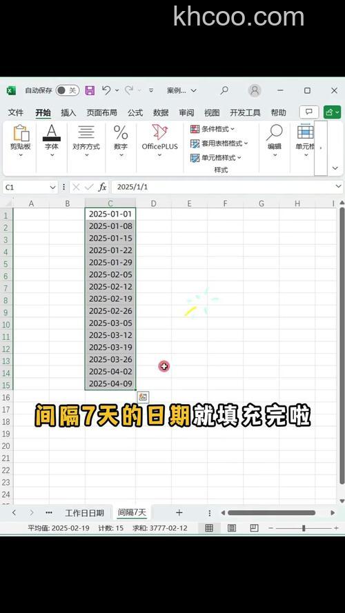Viewport: 345px width, 613px height.
Task: Select row 20 header
Action: pyautogui.click(x=6, y=446)
